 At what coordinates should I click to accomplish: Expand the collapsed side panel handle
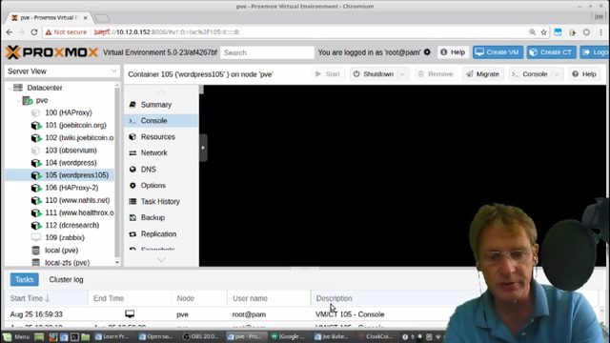click(x=203, y=148)
